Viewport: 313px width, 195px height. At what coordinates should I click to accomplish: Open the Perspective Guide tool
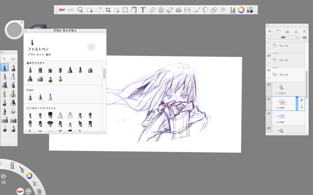[x=178, y=10]
